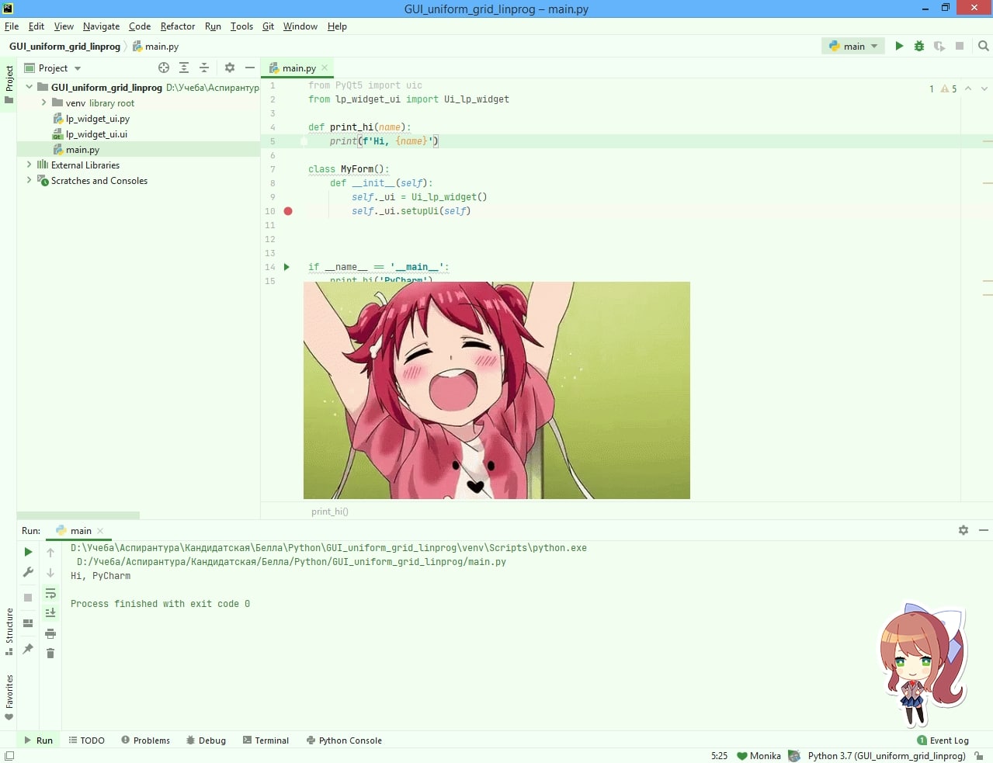Run with coverage icon in toolbar
This screenshot has width=993, height=763.
(x=939, y=47)
